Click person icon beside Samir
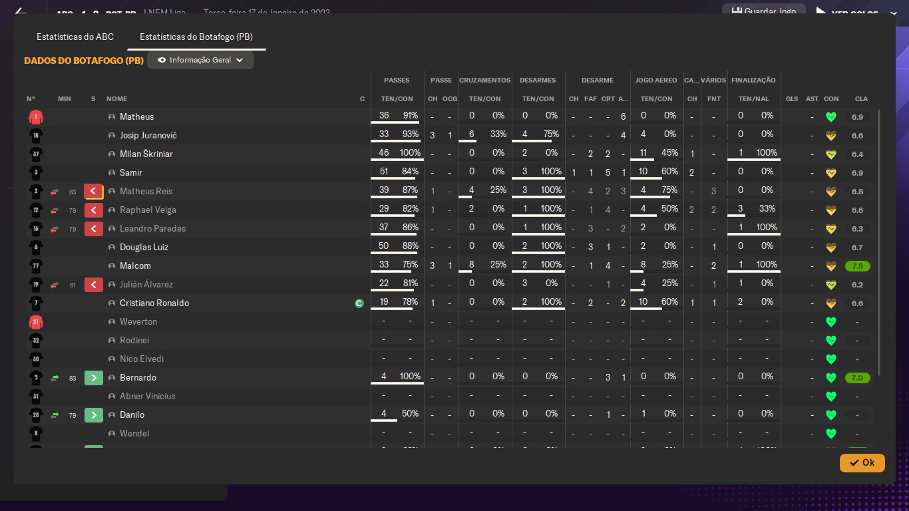Screen dimensions: 909x511 [x=112, y=173]
